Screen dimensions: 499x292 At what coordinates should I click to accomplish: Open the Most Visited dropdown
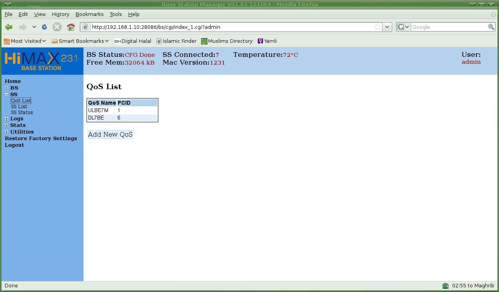click(x=25, y=41)
